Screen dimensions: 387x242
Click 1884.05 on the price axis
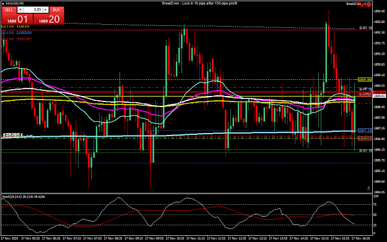click(x=380, y=192)
